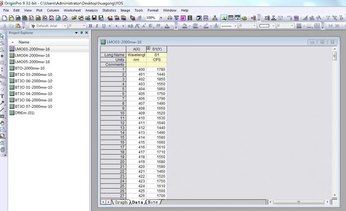This screenshot has width=346, height=211.
Task: Toggle bold text formatting
Action: [90, 26]
